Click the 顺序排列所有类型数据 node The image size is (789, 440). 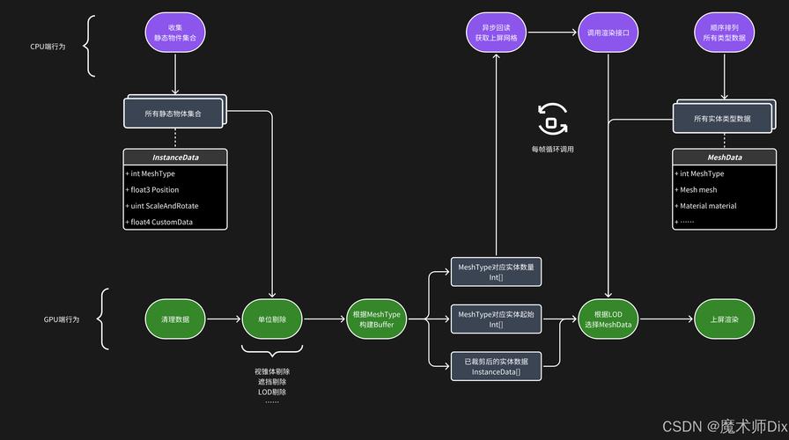pos(724,33)
